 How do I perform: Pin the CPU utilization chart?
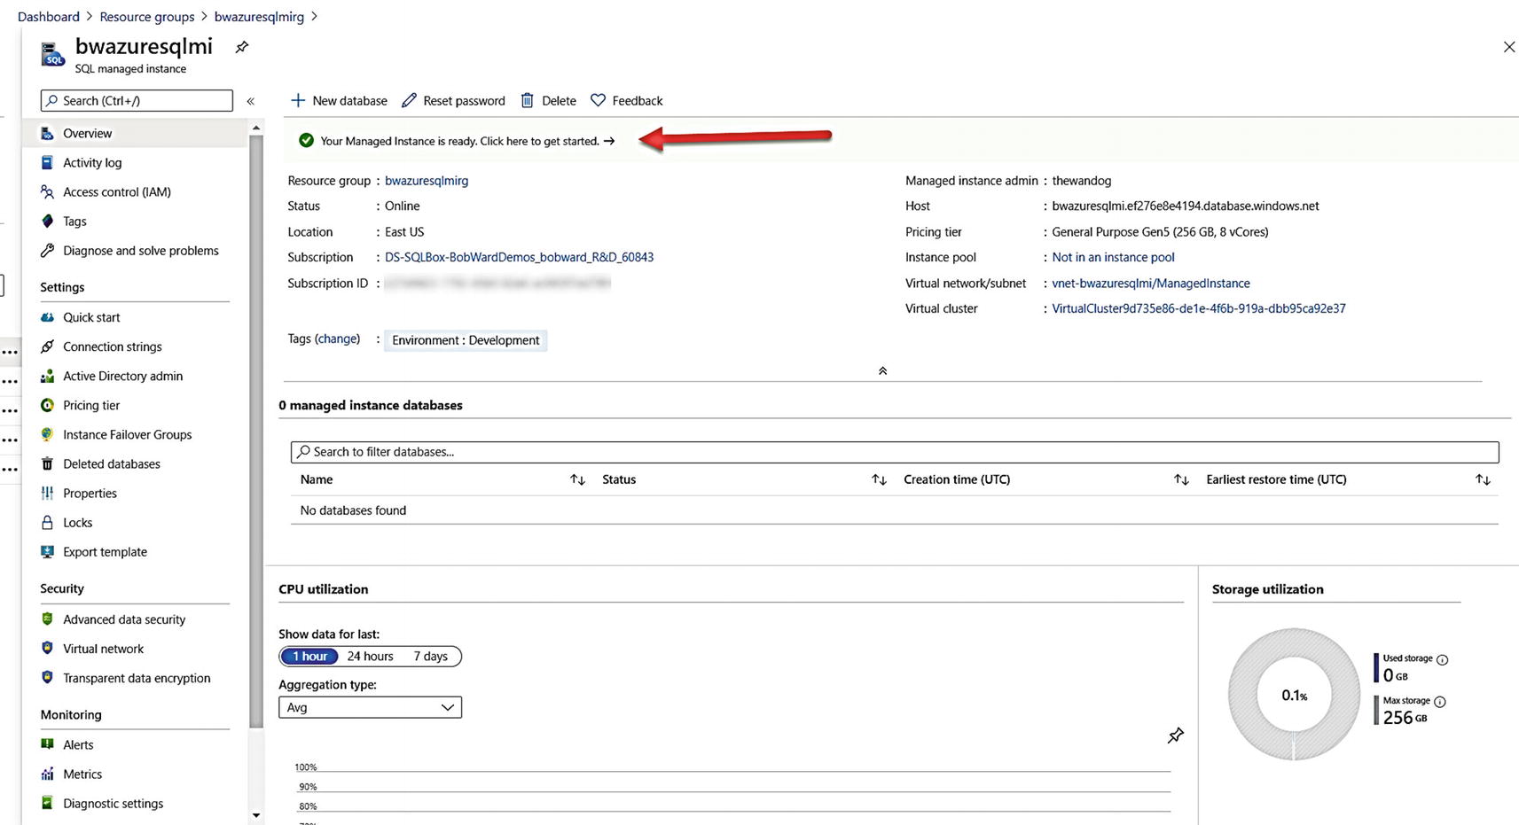point(1176,735)
